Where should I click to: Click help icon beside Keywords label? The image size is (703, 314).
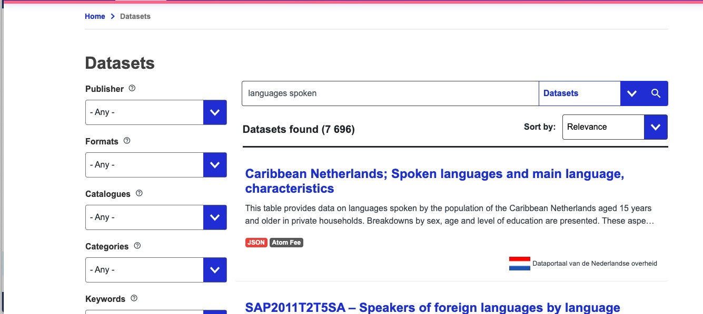134,298
